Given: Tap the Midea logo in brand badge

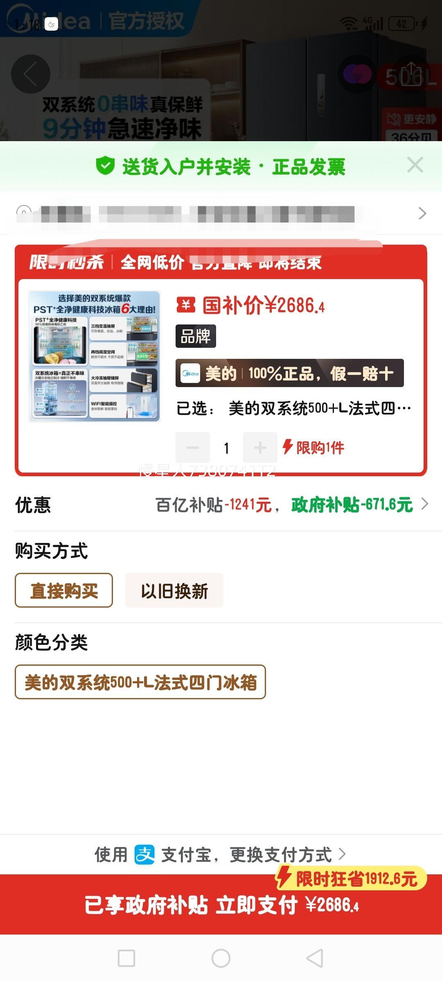Looking at the screenshot, I should click(190, 373).
